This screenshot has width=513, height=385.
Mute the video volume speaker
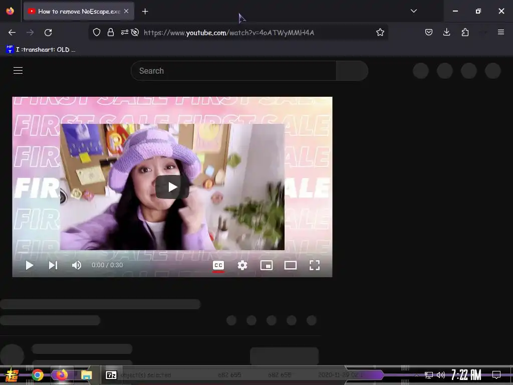pos(77,265)
